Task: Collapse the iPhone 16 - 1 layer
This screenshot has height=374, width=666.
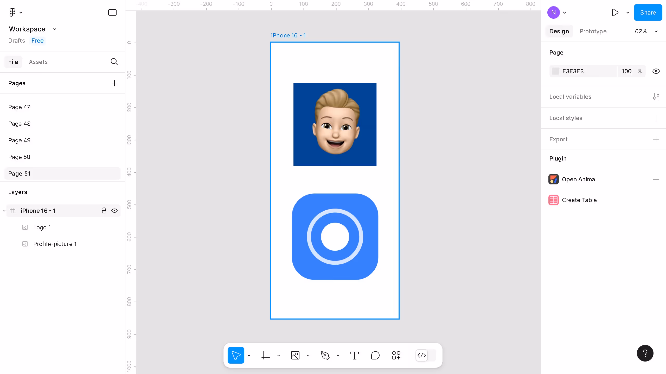Action: (x=4, y=211)
